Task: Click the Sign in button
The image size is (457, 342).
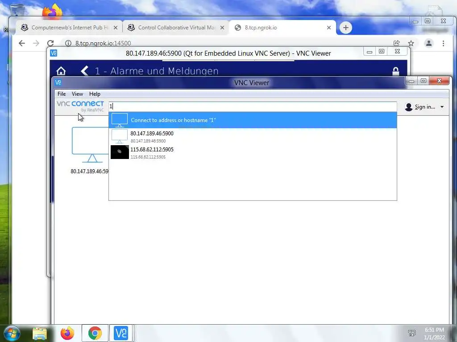Action: (x=420, y=107)
